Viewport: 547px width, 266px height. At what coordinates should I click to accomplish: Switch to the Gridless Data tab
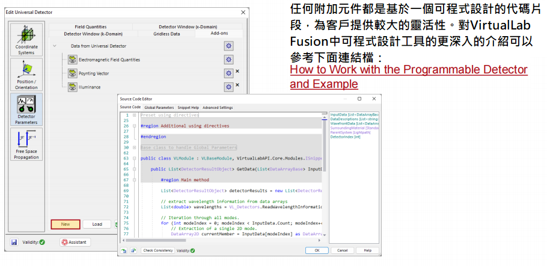(x=167, y=34)
